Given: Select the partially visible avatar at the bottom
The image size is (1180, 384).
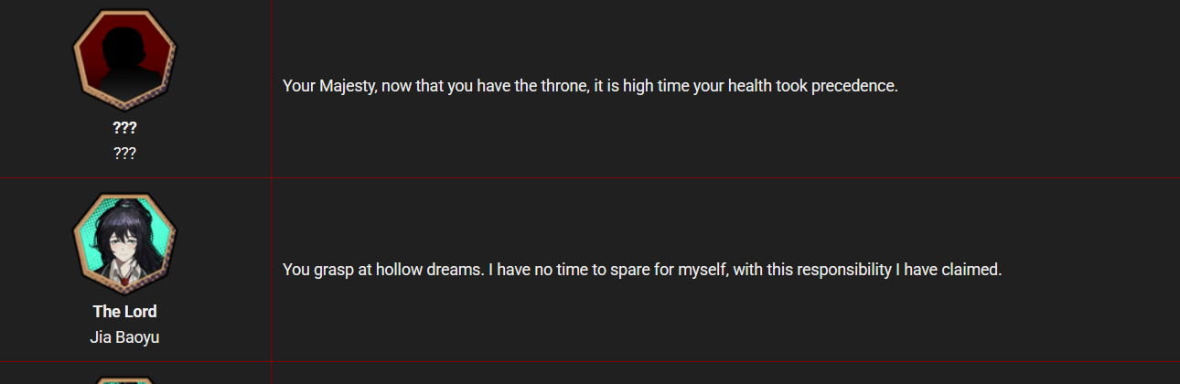Looking at the screenshot, I should pyautogui.click(x=124, y=380).
